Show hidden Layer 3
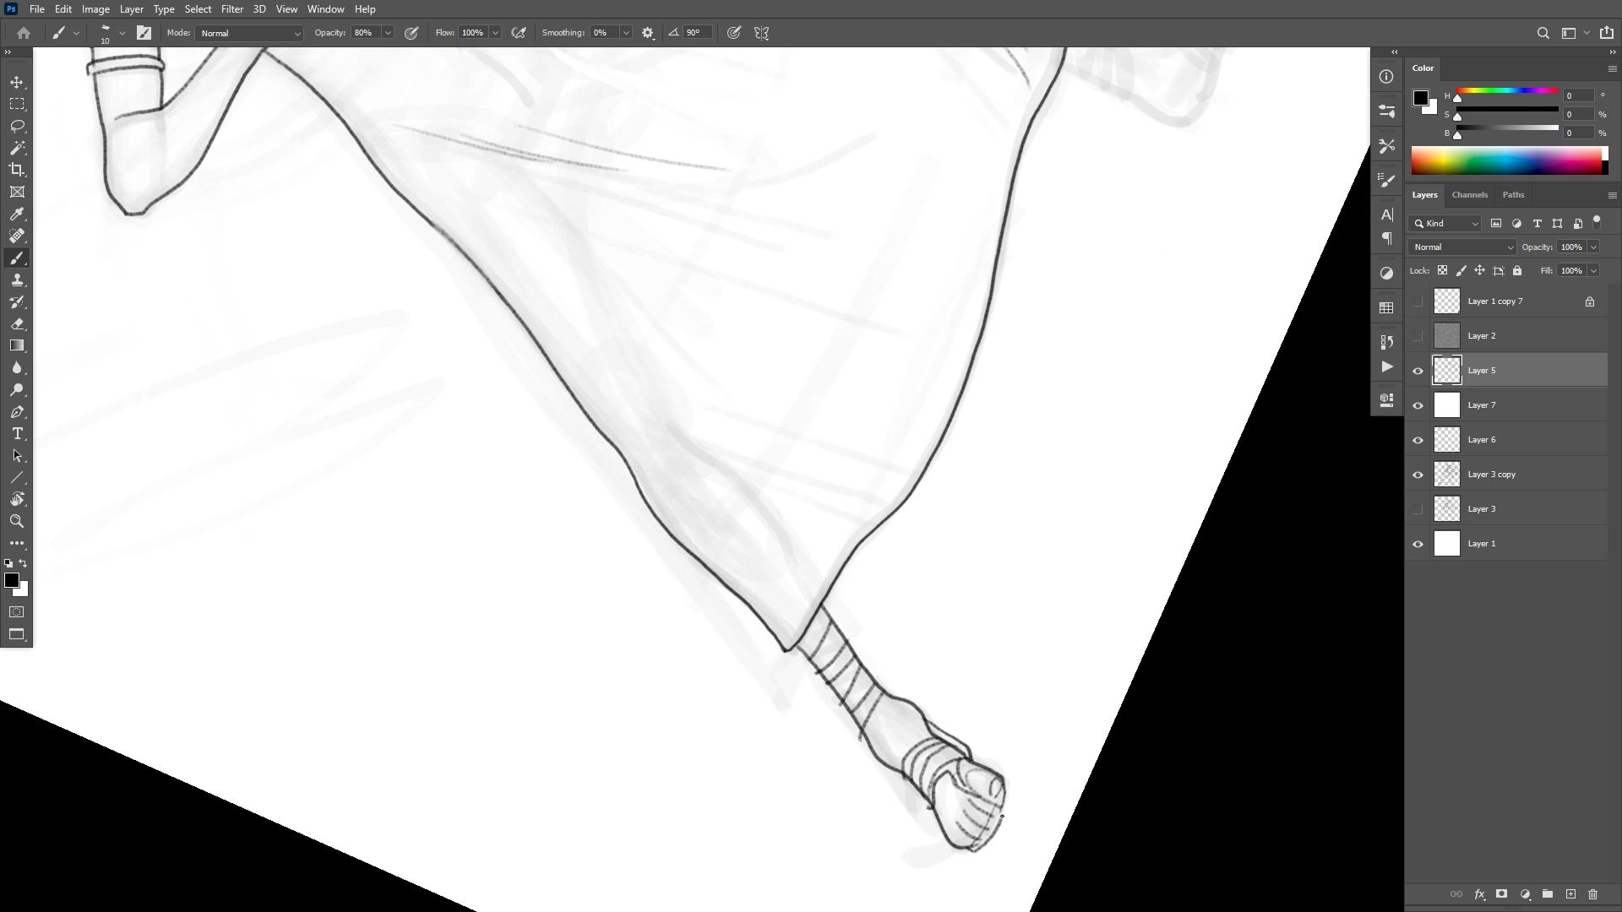The height and width of the screenshot is (912, 1622). coord(1418,509)
